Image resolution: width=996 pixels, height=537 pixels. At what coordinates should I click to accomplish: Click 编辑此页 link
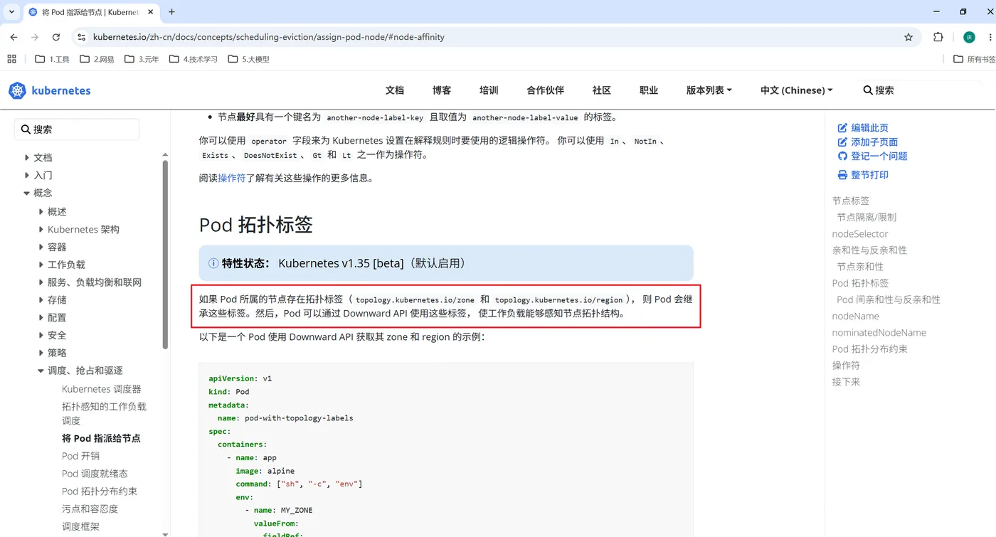click(863, 128)
